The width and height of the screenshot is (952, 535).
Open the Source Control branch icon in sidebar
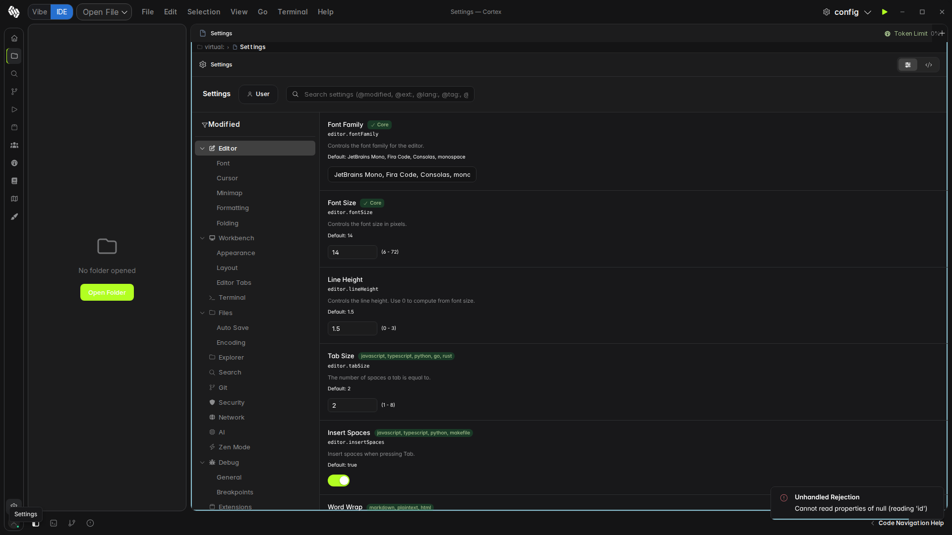click(14, 92)
